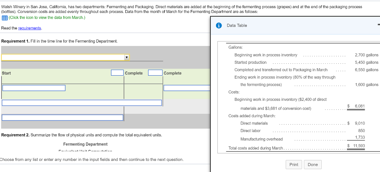
Task: Click the '1,600 gallons' ending inventory value
Action: coord(366,85)
